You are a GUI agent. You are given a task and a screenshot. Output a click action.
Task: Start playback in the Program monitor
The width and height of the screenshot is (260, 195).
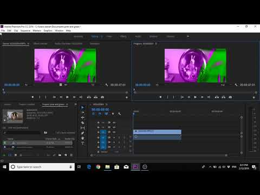tap(196, 97)
